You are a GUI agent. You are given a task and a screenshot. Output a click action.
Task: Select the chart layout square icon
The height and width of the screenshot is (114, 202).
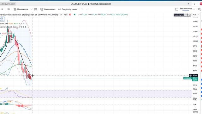177,9
